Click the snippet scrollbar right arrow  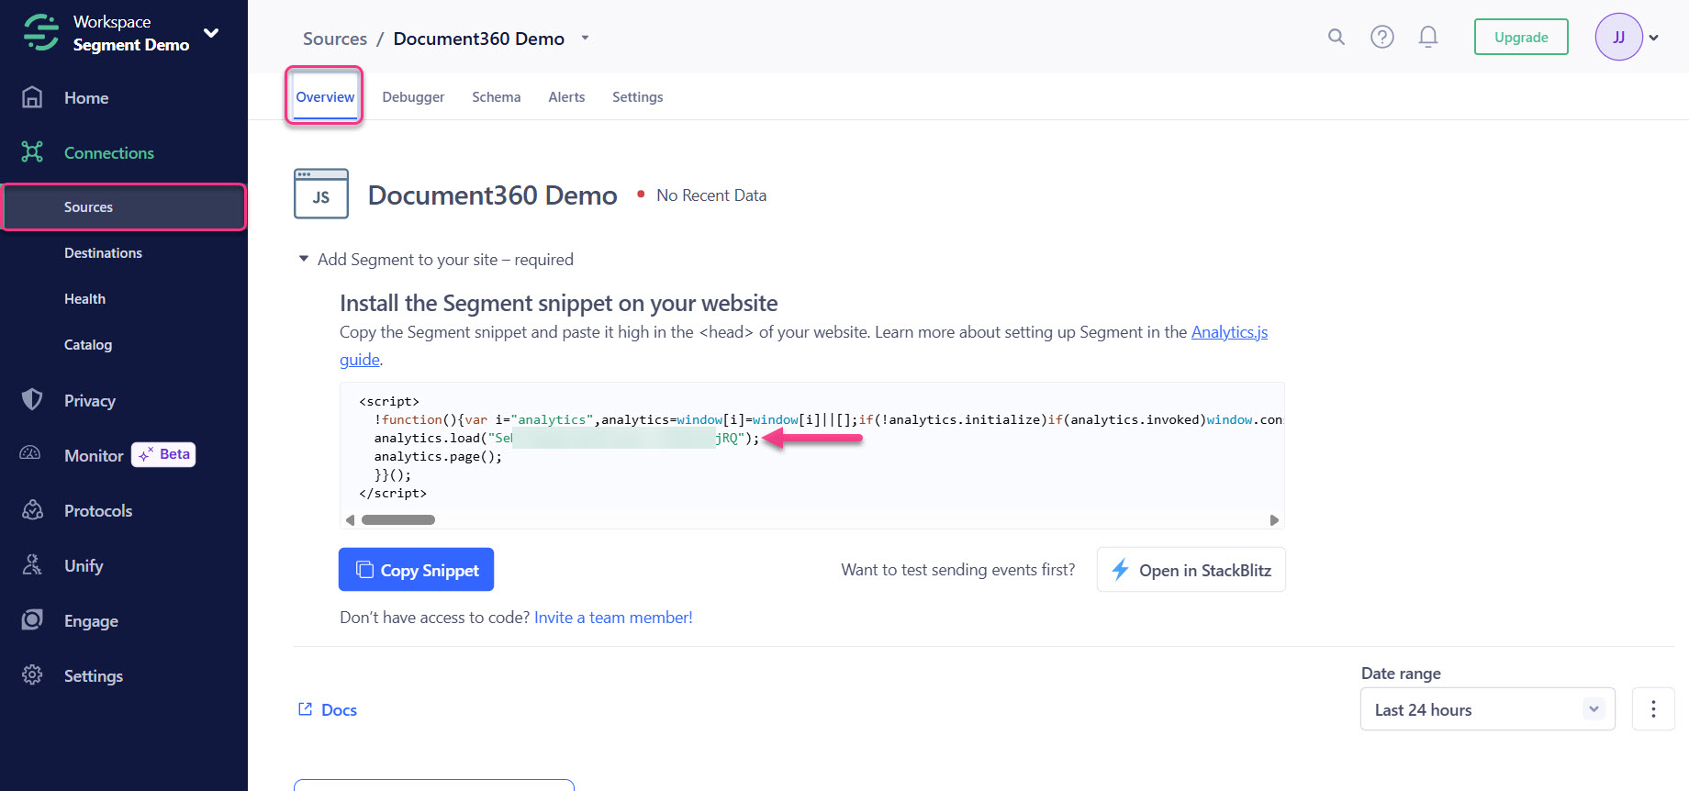point(1274,520)
